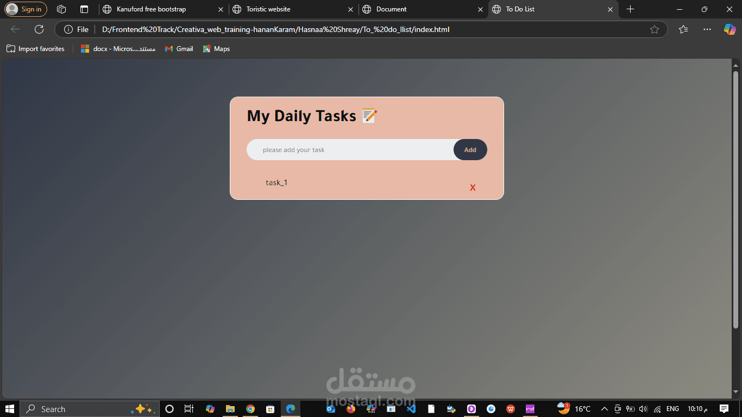This screenshot has width=742, height=417.
Task: Click the Sign in profile button
Action: [x=26, y=9]
